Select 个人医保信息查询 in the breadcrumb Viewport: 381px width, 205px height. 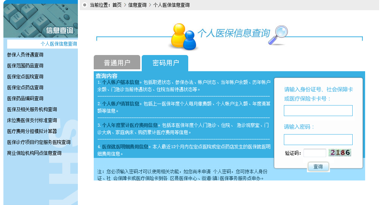[x=171, y=5]
